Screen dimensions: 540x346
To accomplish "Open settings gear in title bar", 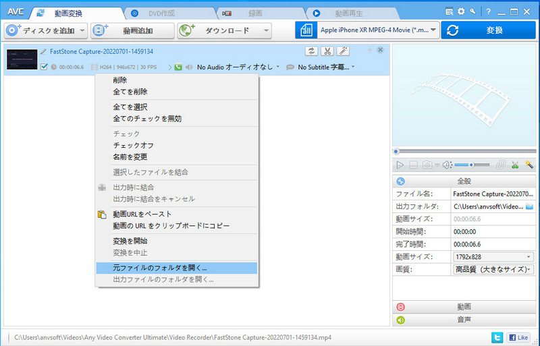I will point(461,11).
